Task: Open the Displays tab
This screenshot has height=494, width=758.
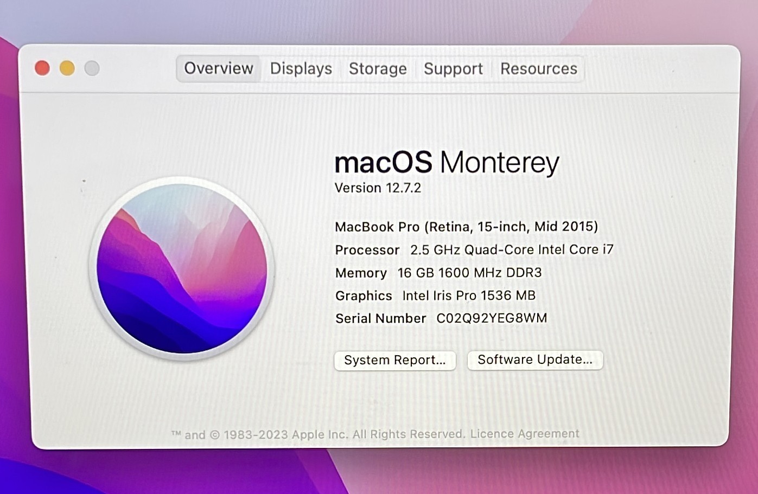Action: (x=301, y=69)
